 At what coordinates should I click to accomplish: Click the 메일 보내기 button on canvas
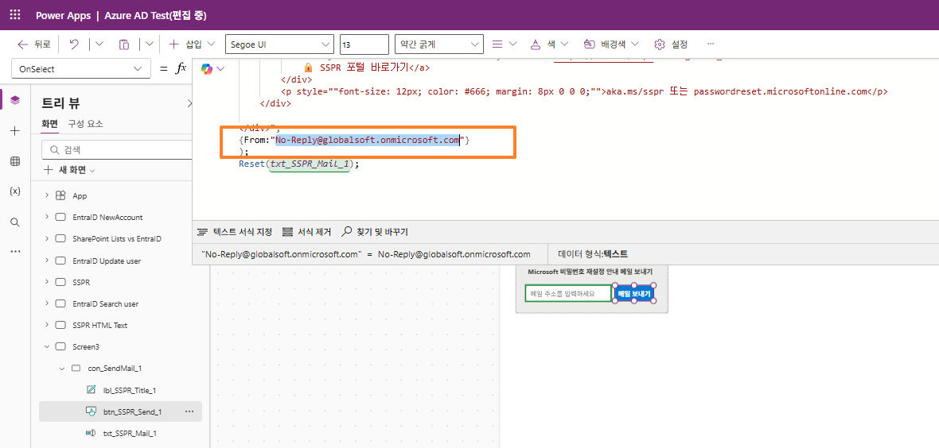coord(633,294)
